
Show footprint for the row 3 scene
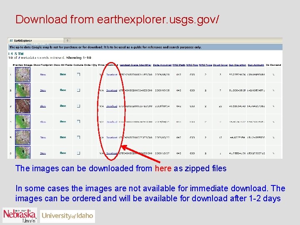pyautogui.click(x=43, y=106)
